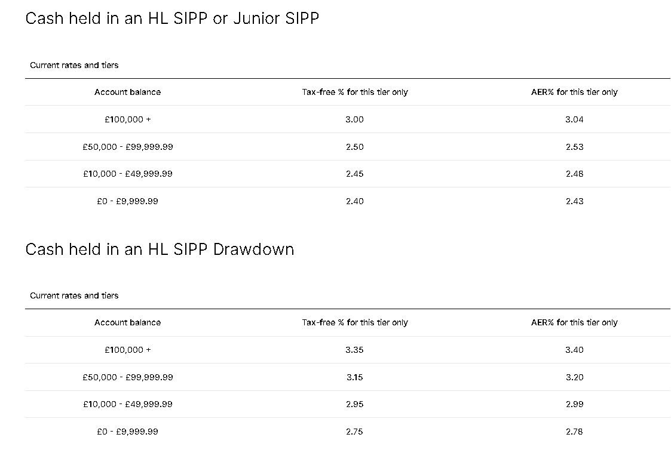Select the 3.40 AER Drawdown value
This screenshot has width=671, height=462.
click(574, 350)
